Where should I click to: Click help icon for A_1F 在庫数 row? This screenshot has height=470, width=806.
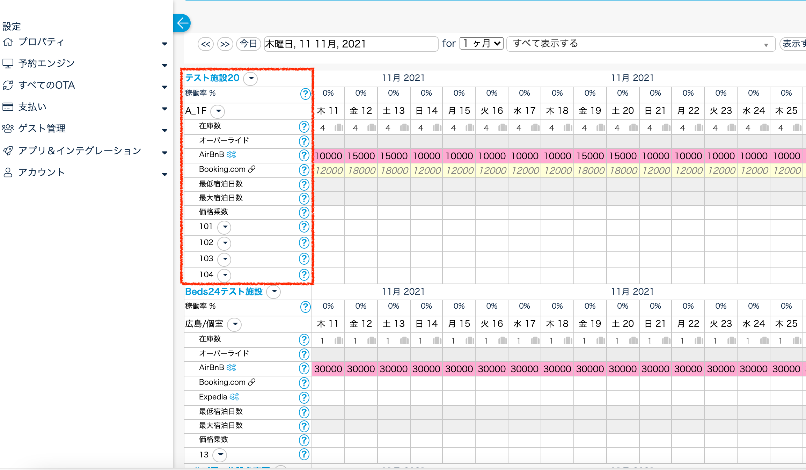304,127
